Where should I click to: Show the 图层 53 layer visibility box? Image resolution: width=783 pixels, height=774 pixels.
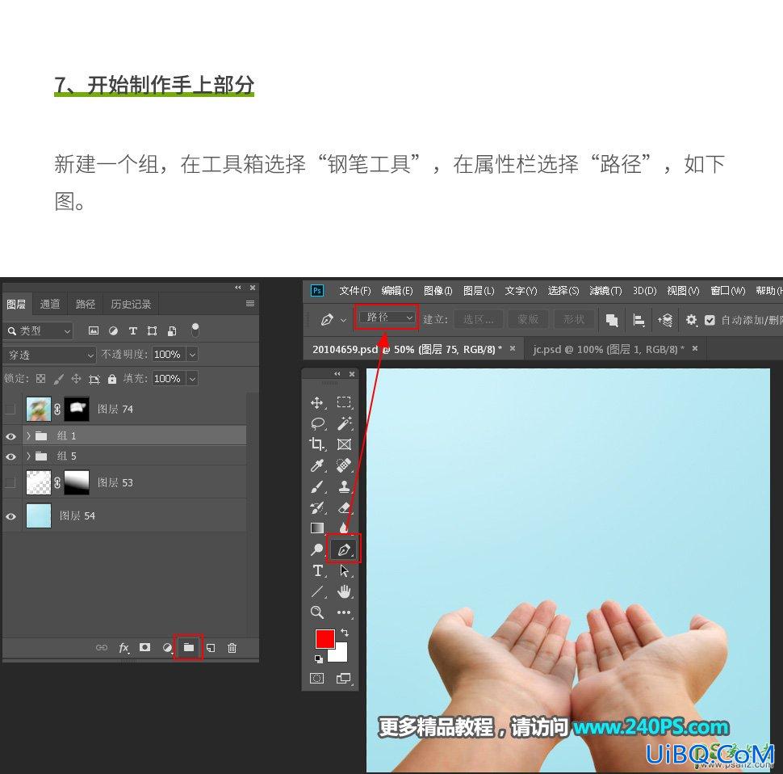tap(10, 482)
